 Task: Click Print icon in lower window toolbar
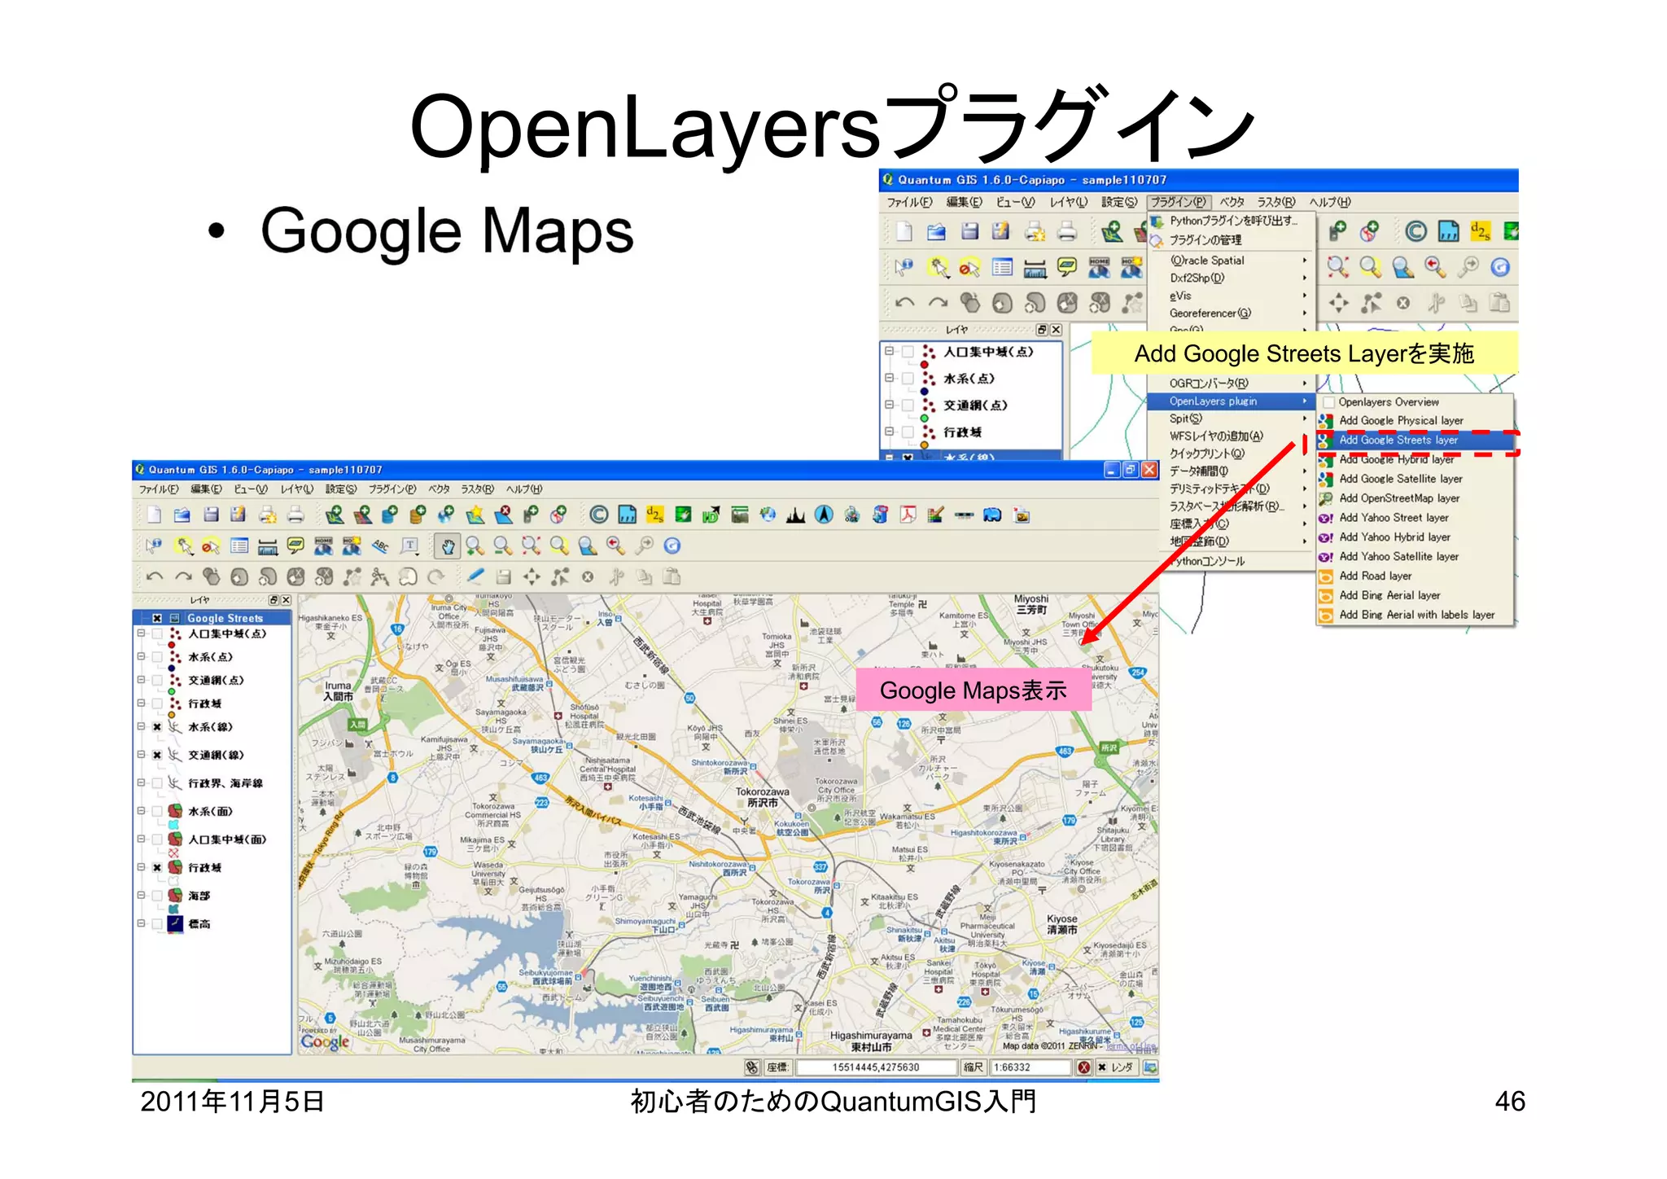tap(295, 515)
